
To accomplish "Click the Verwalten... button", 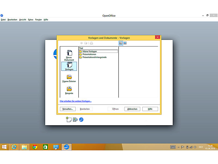I will click(x=68, y=109).
